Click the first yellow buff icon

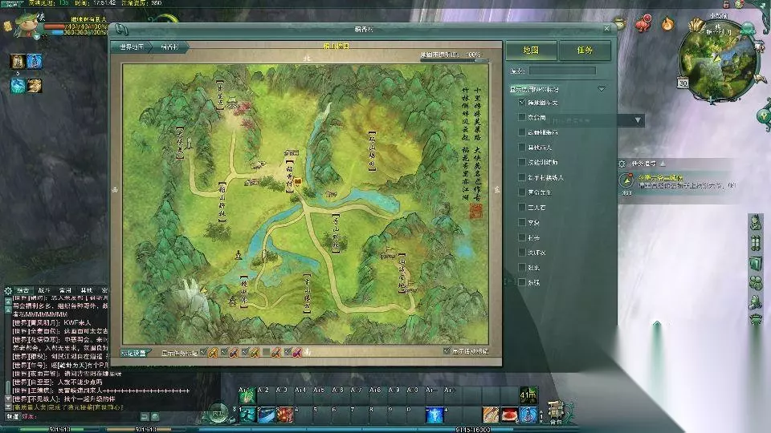(x=18, y=62)
